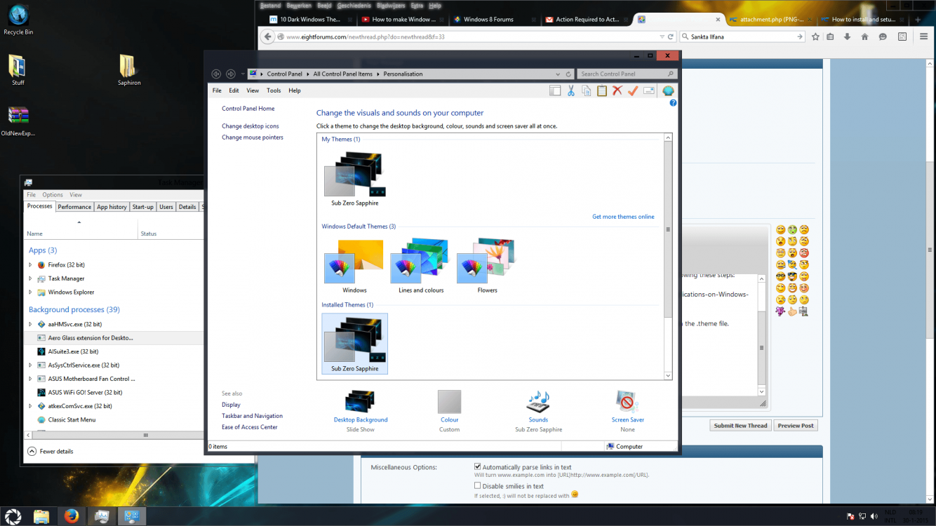Viewport: 936px width, 526px height.
Task: Open the Screen Saver settings icon
Action: [627, 402]
